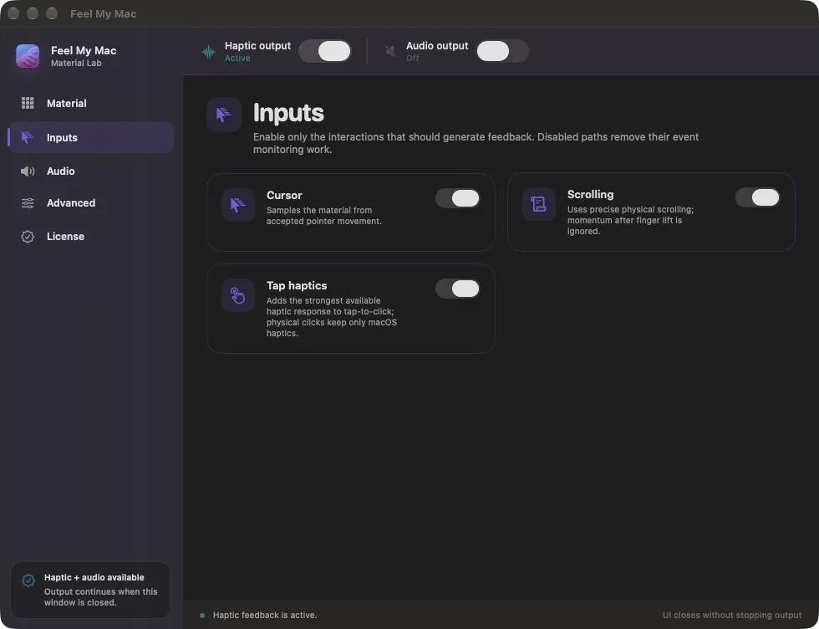Viewport: 819px width, 629px height.
Task: Click the status dot beside Haptic feedback is active
Action: (x=202, y=616)
